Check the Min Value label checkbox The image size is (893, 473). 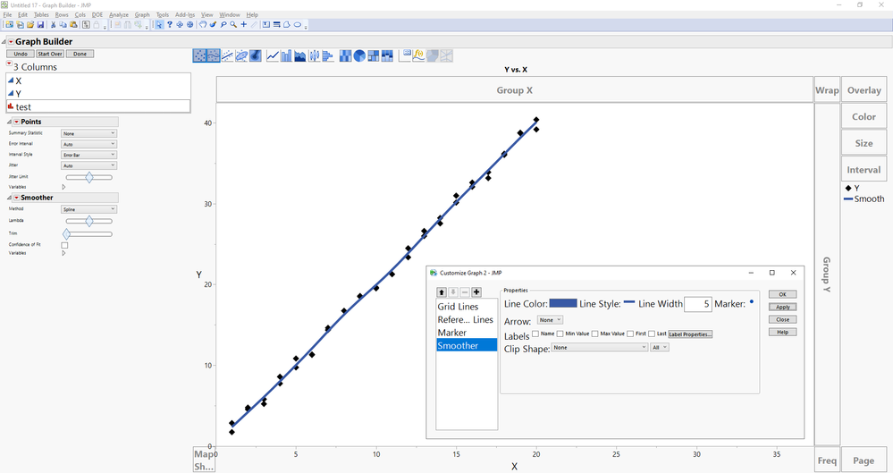pyautogui.click(x=560, y=334)
